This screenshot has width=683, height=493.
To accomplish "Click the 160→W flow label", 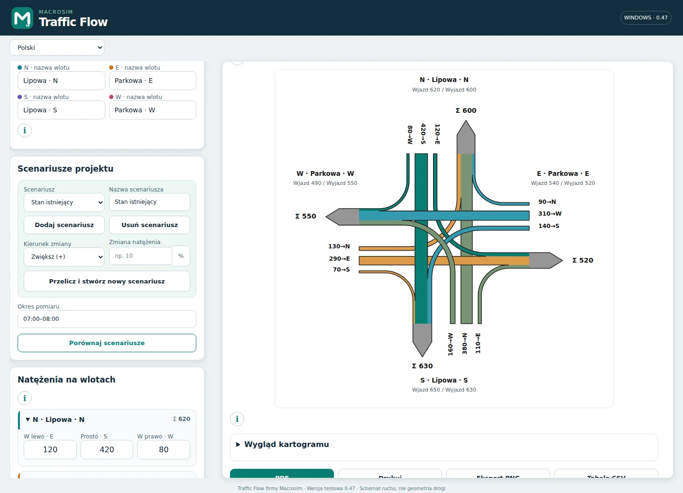I will click(451, 344).
